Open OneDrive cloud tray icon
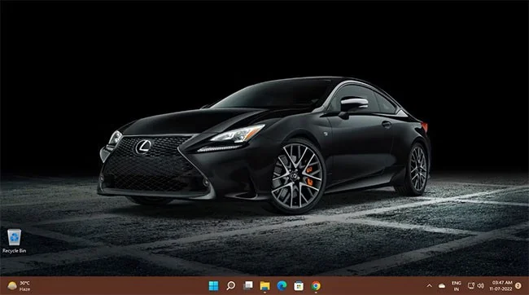Image resolution: width=529 pixels, height=295 pixels. [442, 286]
